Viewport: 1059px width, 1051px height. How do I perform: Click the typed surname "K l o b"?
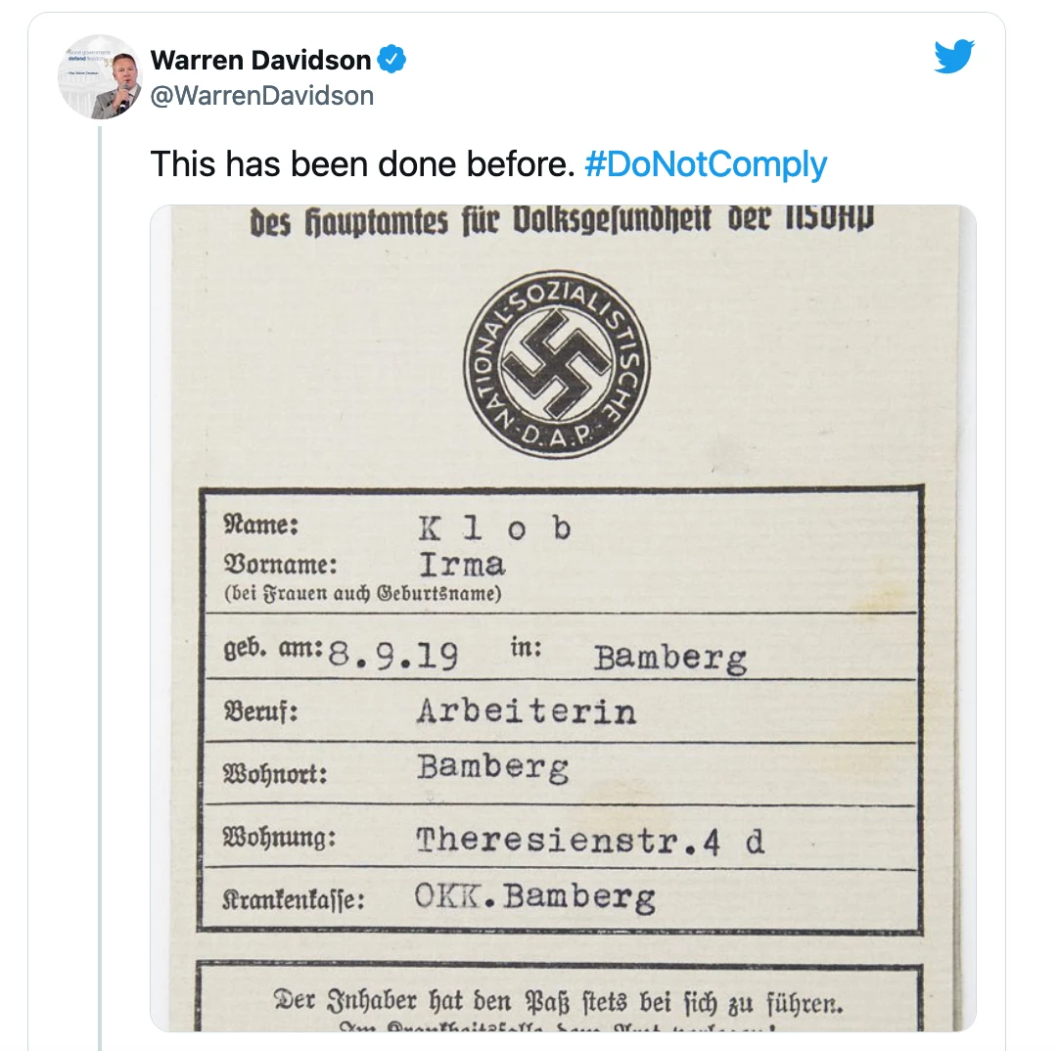pyautogui.click(x=494, y=528)
